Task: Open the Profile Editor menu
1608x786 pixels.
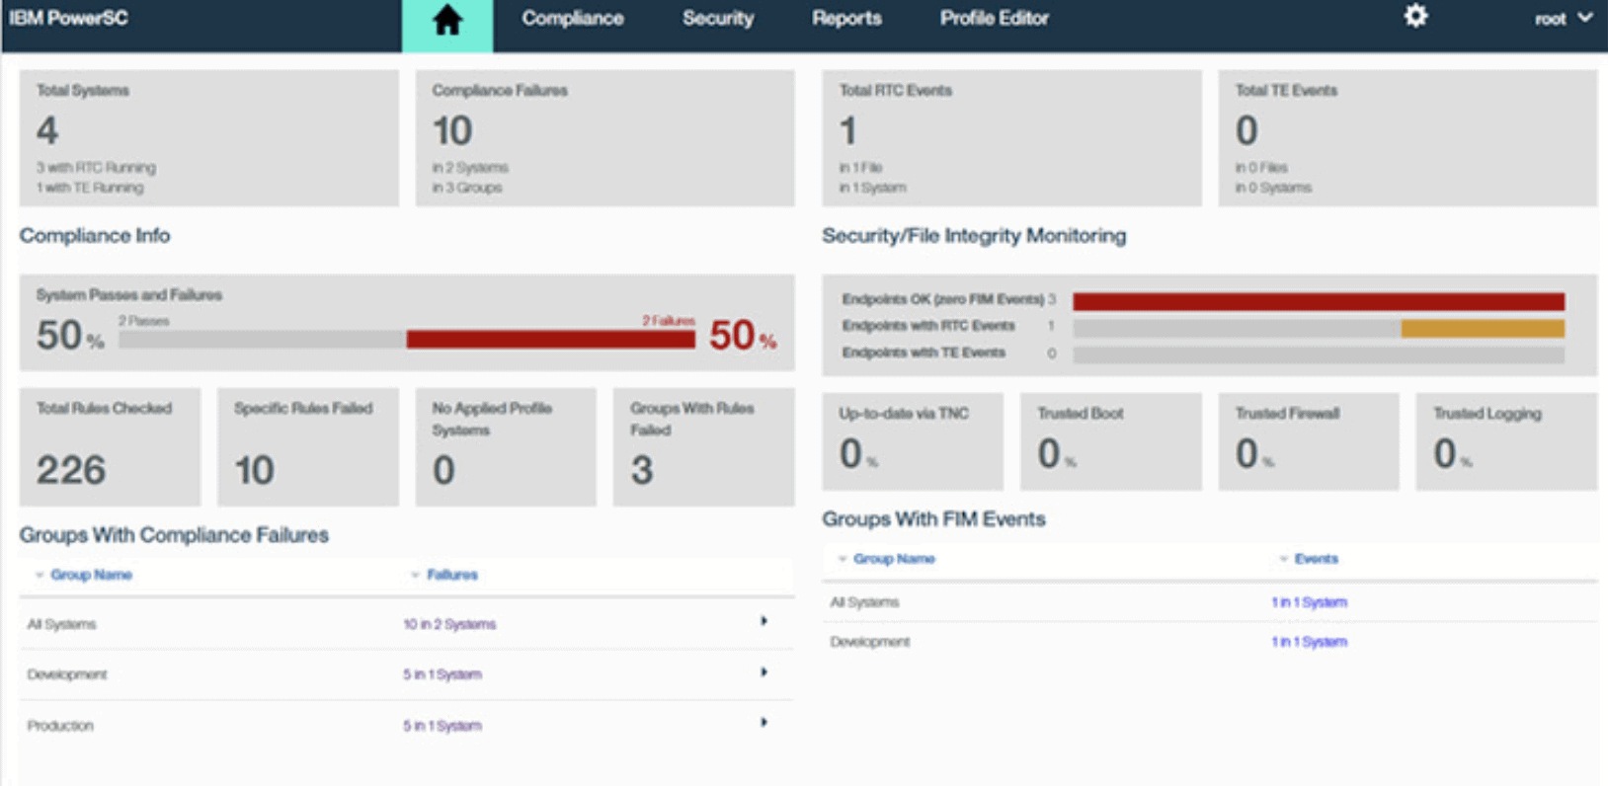Action: pyautogui.click(x=994, y=18)
